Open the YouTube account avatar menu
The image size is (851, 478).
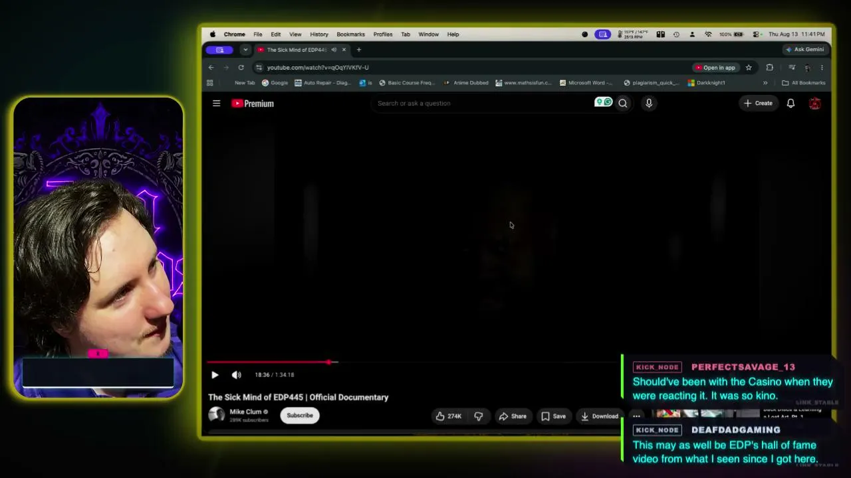[x=815, y=104]
